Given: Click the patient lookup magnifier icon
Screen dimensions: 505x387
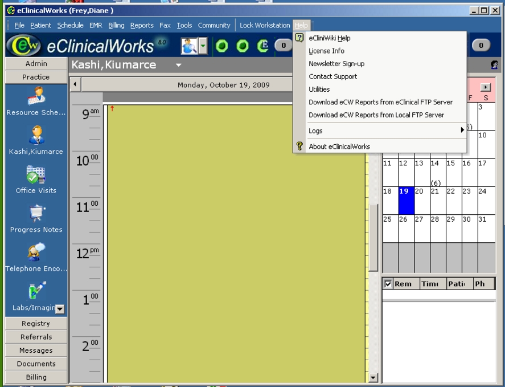Looking at the screenshot, I should coord(189,46).
